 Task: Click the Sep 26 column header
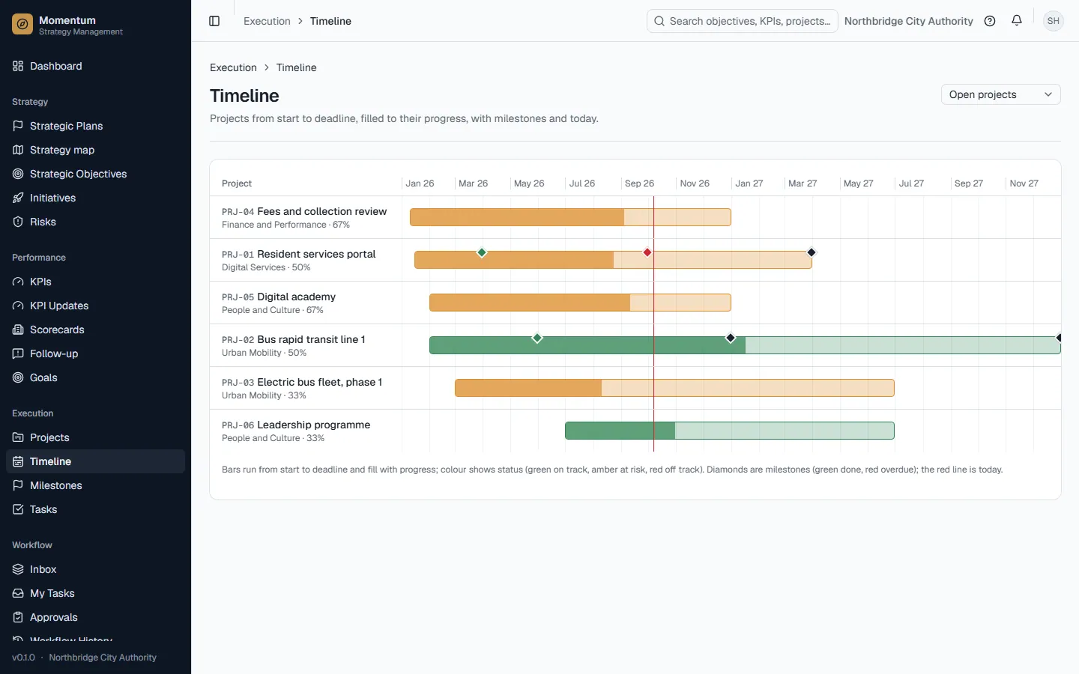[x=639, y=183]
